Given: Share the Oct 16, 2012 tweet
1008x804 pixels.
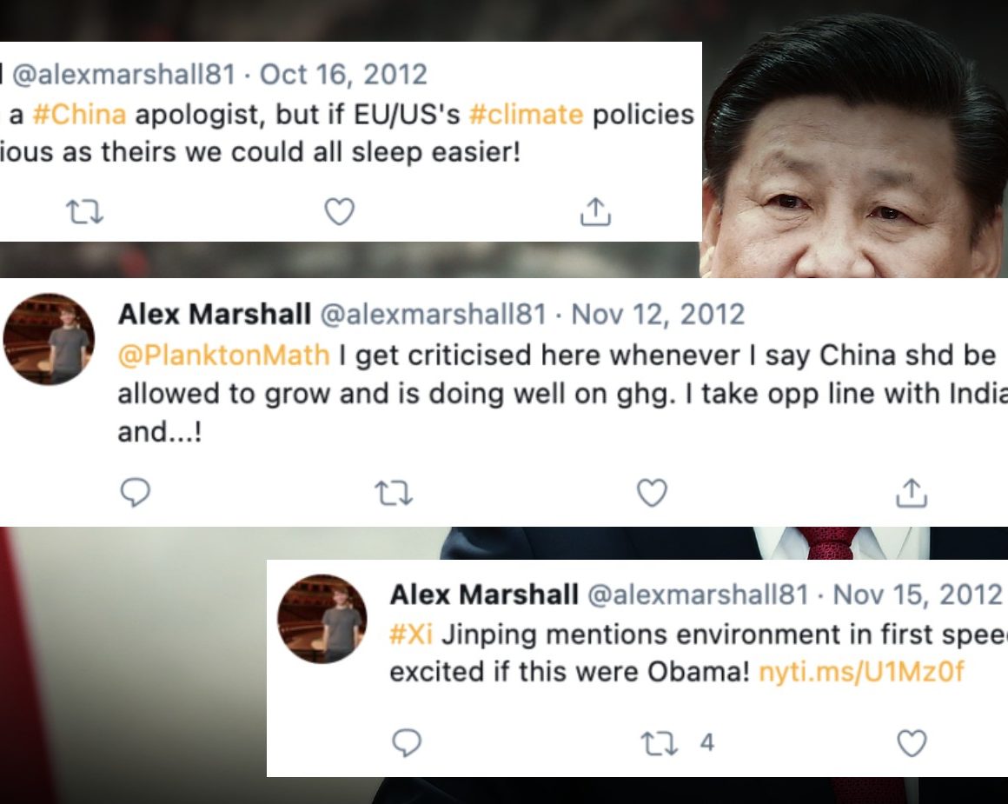Looking at the screenshot, I should [595, 211].
